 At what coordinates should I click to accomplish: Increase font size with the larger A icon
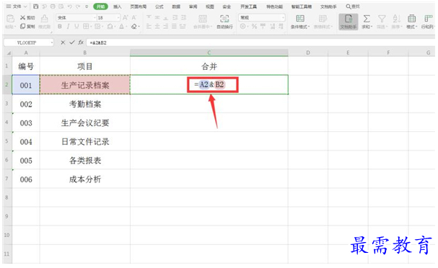[126, 17]
